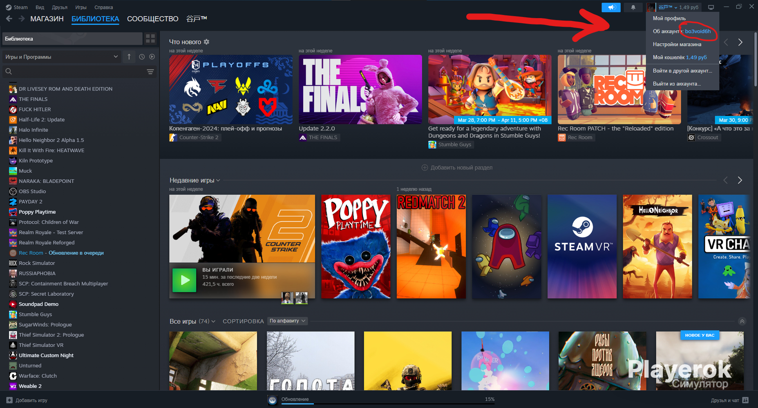Click the plus icon beside 'Добавить игру'
Screen dimensions: 758x408
point(9,401)
